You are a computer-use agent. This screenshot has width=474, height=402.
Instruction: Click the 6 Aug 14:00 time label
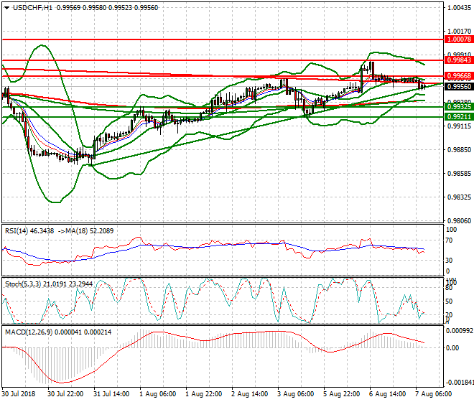click(x=387, y=394)
